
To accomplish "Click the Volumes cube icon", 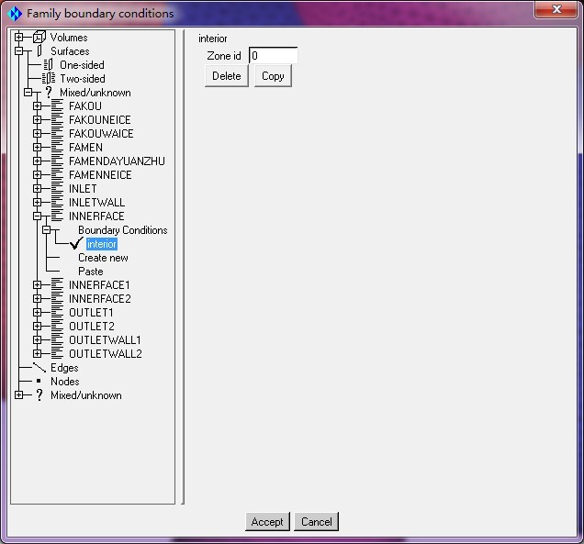I will point(39,38).
